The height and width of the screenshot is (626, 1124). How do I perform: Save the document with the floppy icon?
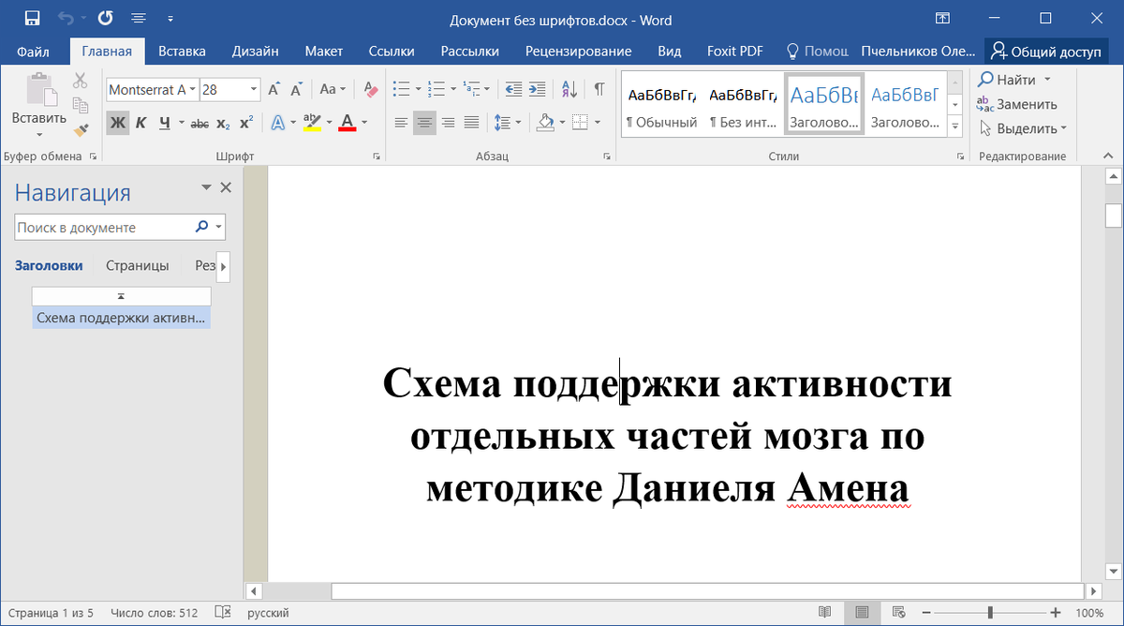click(x=32, y=19)
